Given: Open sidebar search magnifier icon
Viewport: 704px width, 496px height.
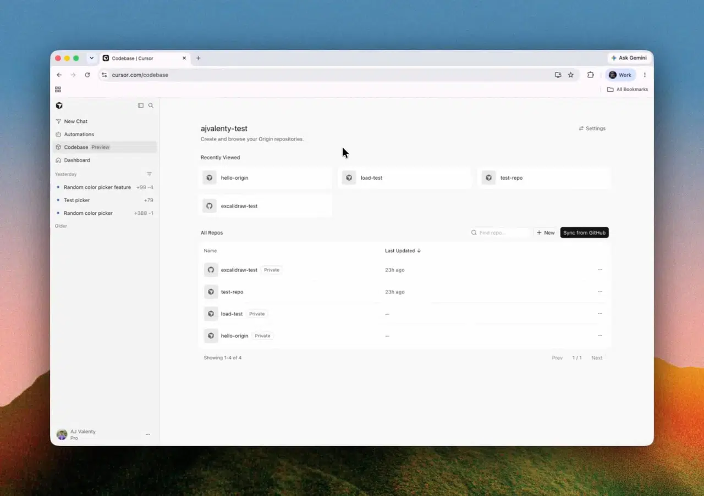Looking at the screenshot, I should (x=151, y=105).
